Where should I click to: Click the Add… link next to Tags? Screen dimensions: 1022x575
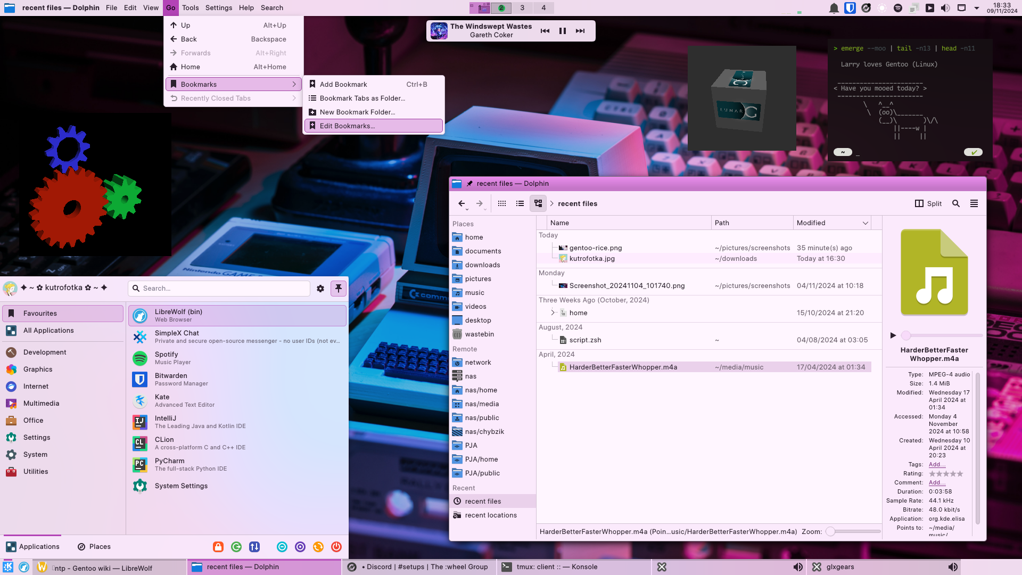tap(937, 464)
